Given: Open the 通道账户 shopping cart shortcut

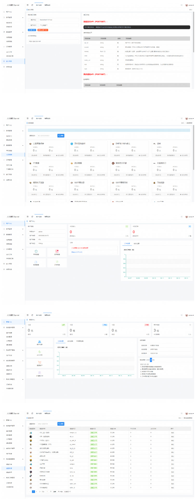Looking at the screenshot, I should point(40,362).
